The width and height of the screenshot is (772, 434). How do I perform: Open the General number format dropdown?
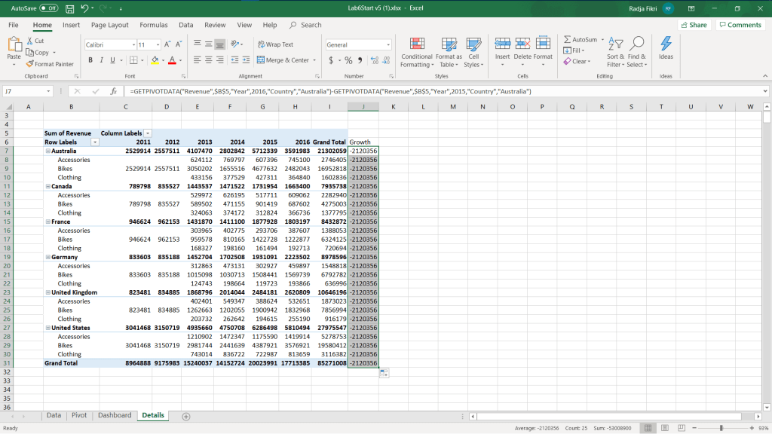coord(388,45)
